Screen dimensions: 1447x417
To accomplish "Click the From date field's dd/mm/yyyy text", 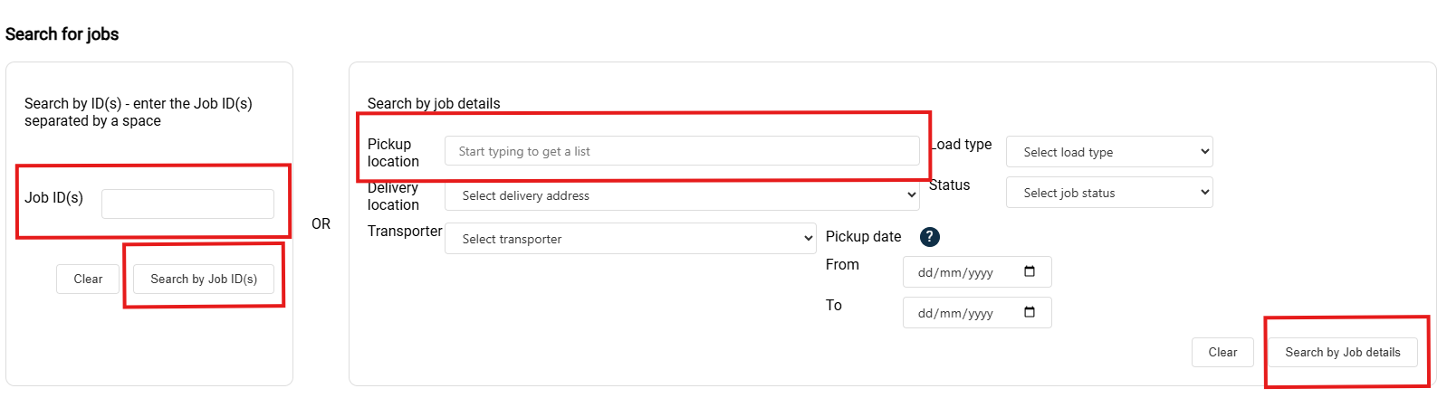I will click(x=955, y=272).
